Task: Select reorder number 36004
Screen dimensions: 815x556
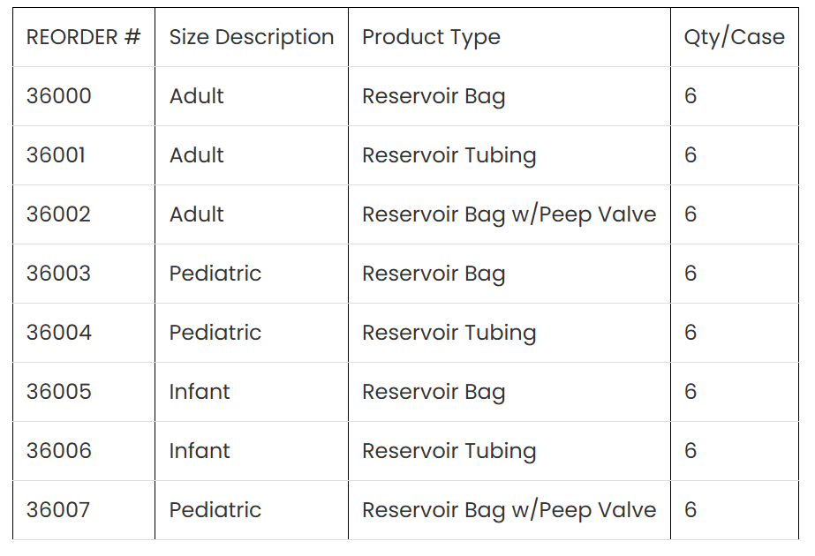Action: pyautogui.click(x=58, y=333)
